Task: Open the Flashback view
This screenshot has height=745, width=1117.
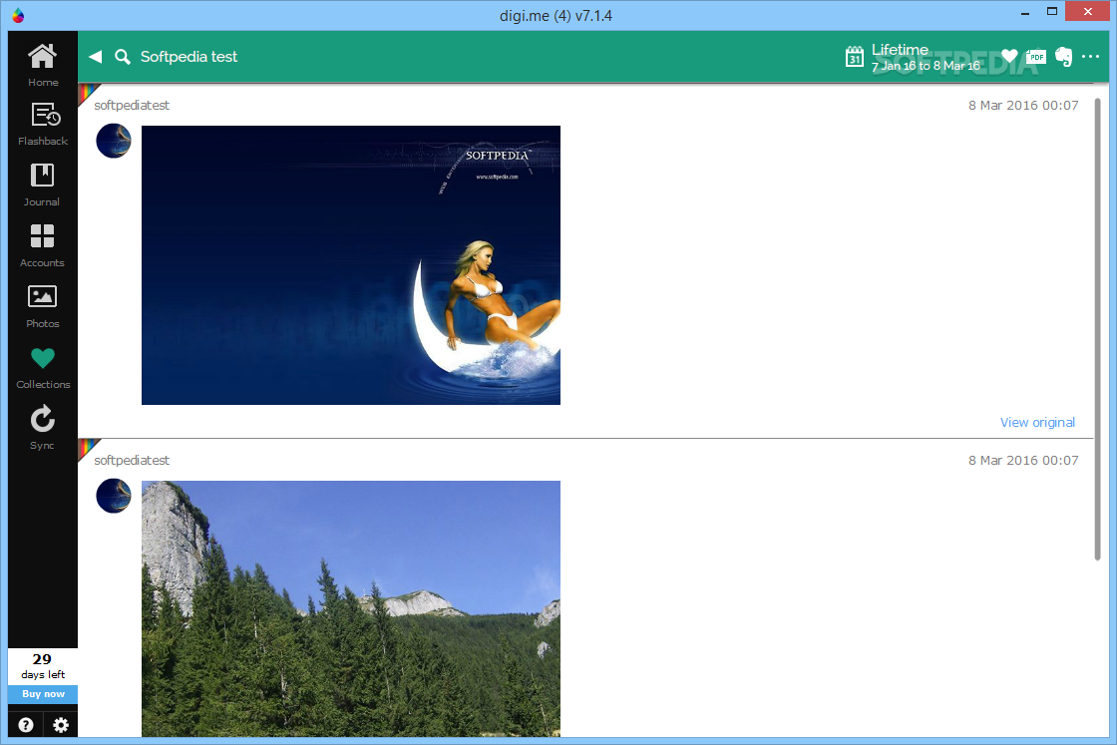Action: tap(43, 125)
